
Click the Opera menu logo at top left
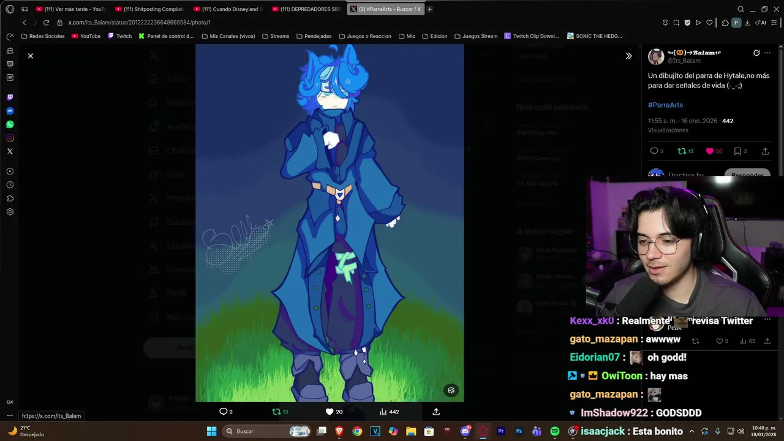(10, 9)
